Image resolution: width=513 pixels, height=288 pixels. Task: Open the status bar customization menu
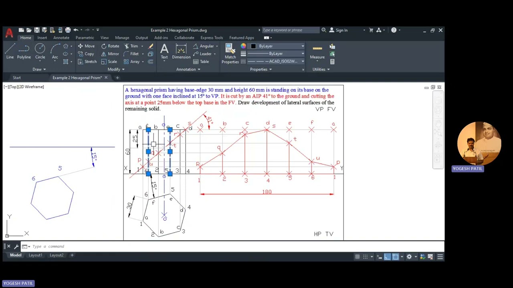tap(440, 257)
